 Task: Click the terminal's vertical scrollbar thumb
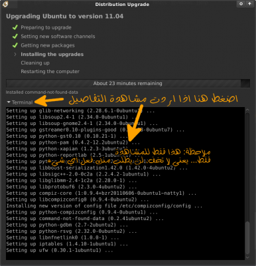pos(247,237)
